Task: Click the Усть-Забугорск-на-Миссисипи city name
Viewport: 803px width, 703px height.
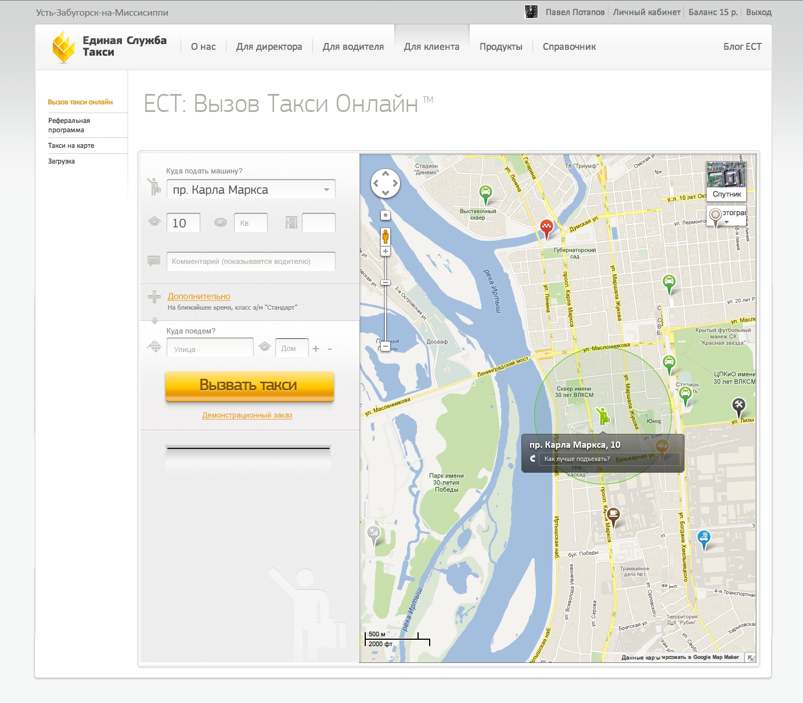Action: point(102,12)
